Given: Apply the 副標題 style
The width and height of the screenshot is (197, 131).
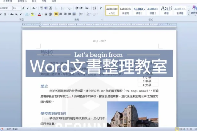Looking at the screenshot, I should tap(180, 11).
